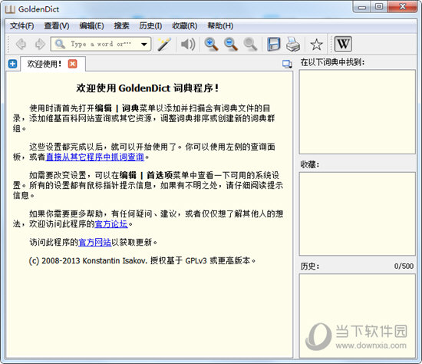Click the 欢迎使用 GoldenDict 词典程序 heading
The image size is (422, 364).
[x=147, y=88]
